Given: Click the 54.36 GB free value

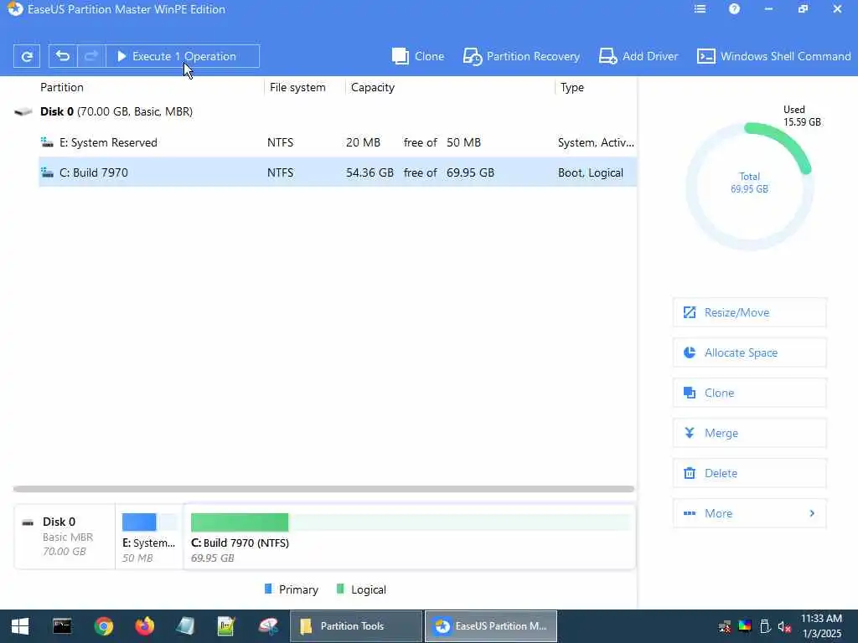Looking at the screenshot, I should 370,172.
